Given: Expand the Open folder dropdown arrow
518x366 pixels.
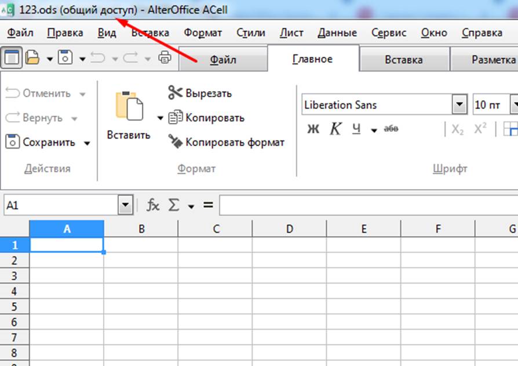Looking at the screenshot, I should (50, 59).
